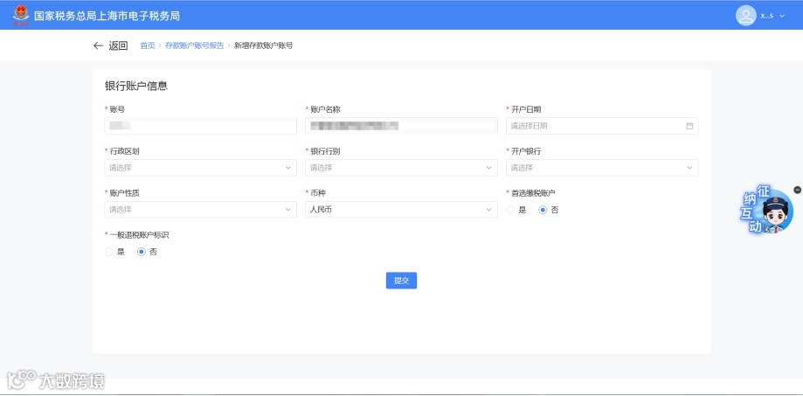Click the back arrow icon
803x396 pixels.
pyautogui.click(x=99, y=45)
